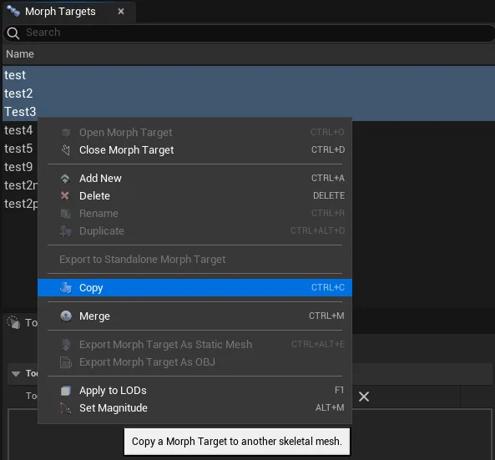Click the search magnifier icon

pos(13,33)
